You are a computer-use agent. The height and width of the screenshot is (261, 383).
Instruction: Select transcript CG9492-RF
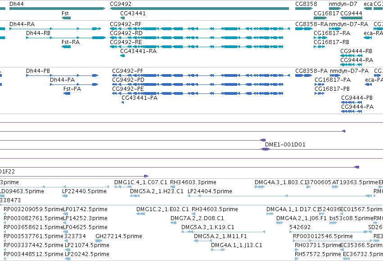coord(200,29)
